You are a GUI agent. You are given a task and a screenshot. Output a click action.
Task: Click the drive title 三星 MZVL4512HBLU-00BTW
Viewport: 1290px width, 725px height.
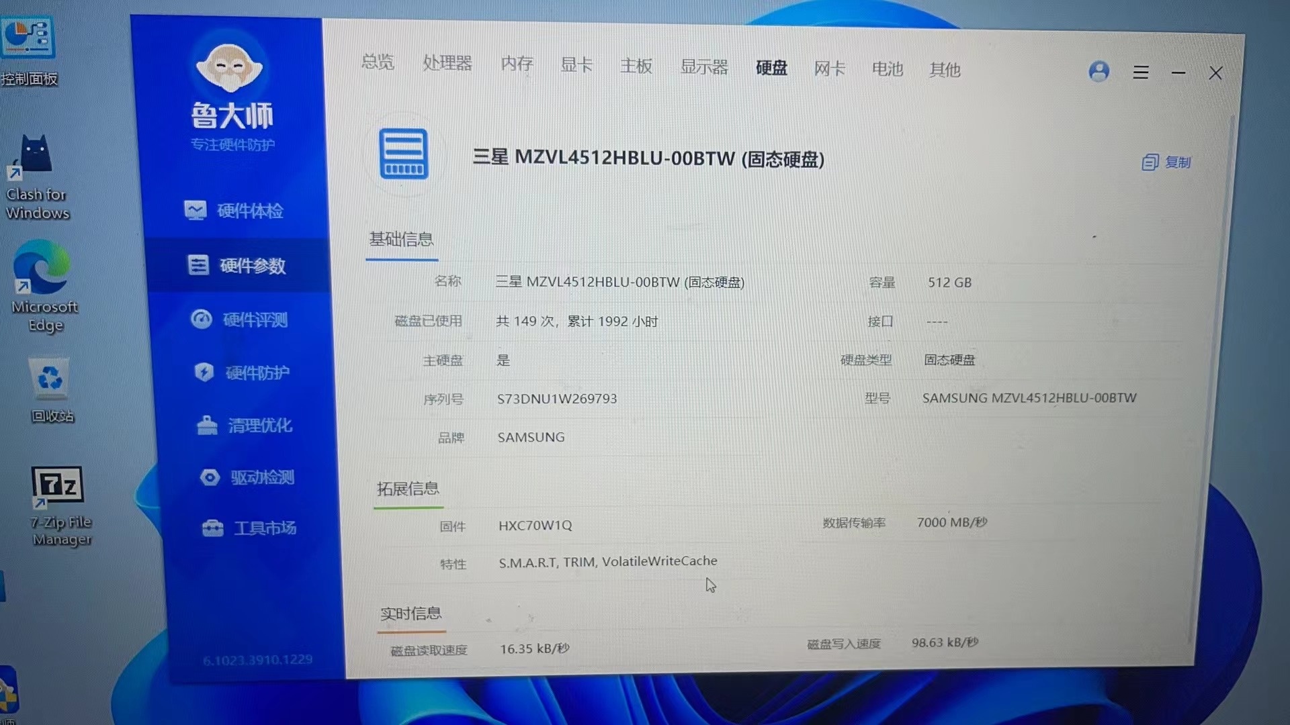(648, 158)
